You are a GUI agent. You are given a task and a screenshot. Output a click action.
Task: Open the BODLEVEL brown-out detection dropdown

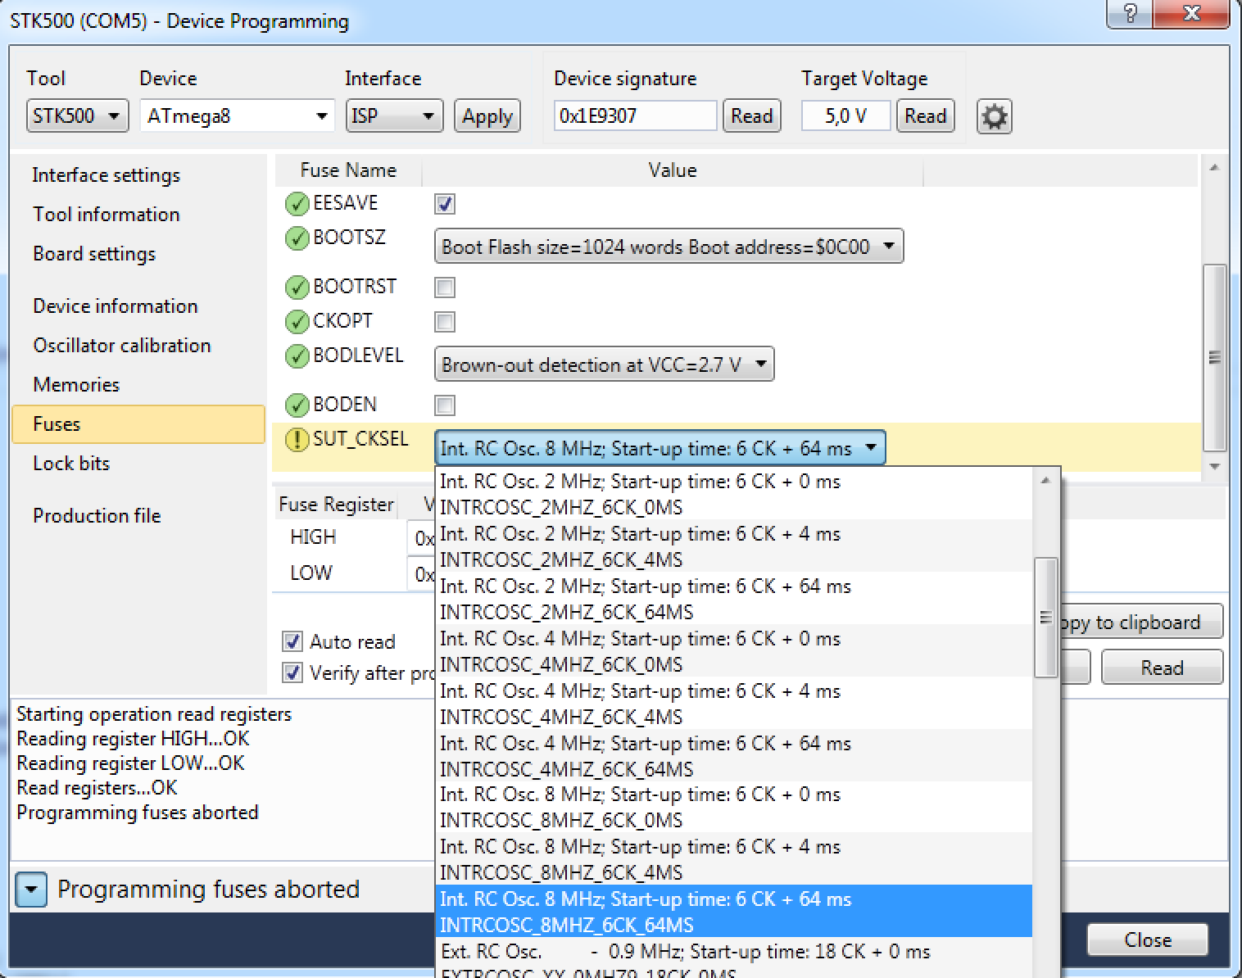(604, 364)
